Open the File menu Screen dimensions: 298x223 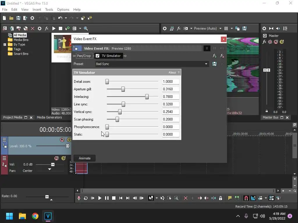(x=5, y=10)
